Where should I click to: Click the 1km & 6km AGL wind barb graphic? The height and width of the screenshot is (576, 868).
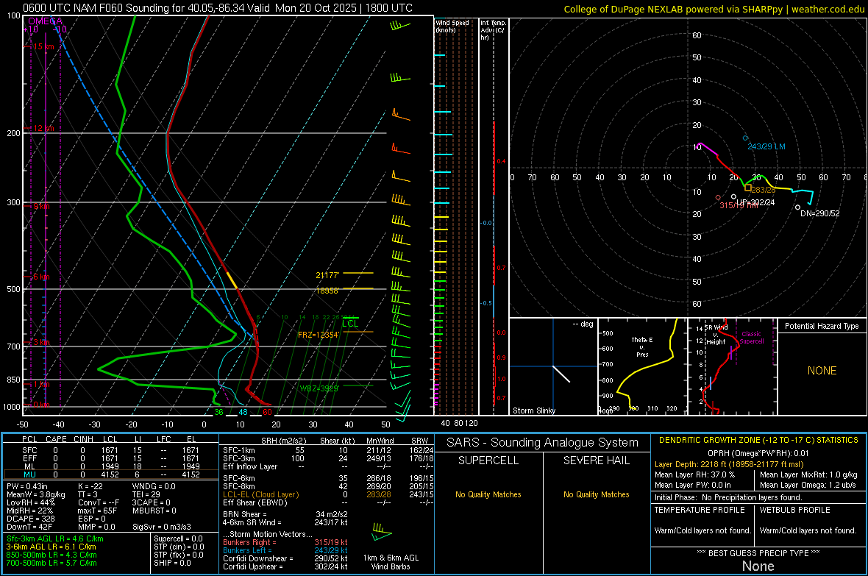pyautogui.click(x=382, y=533)
